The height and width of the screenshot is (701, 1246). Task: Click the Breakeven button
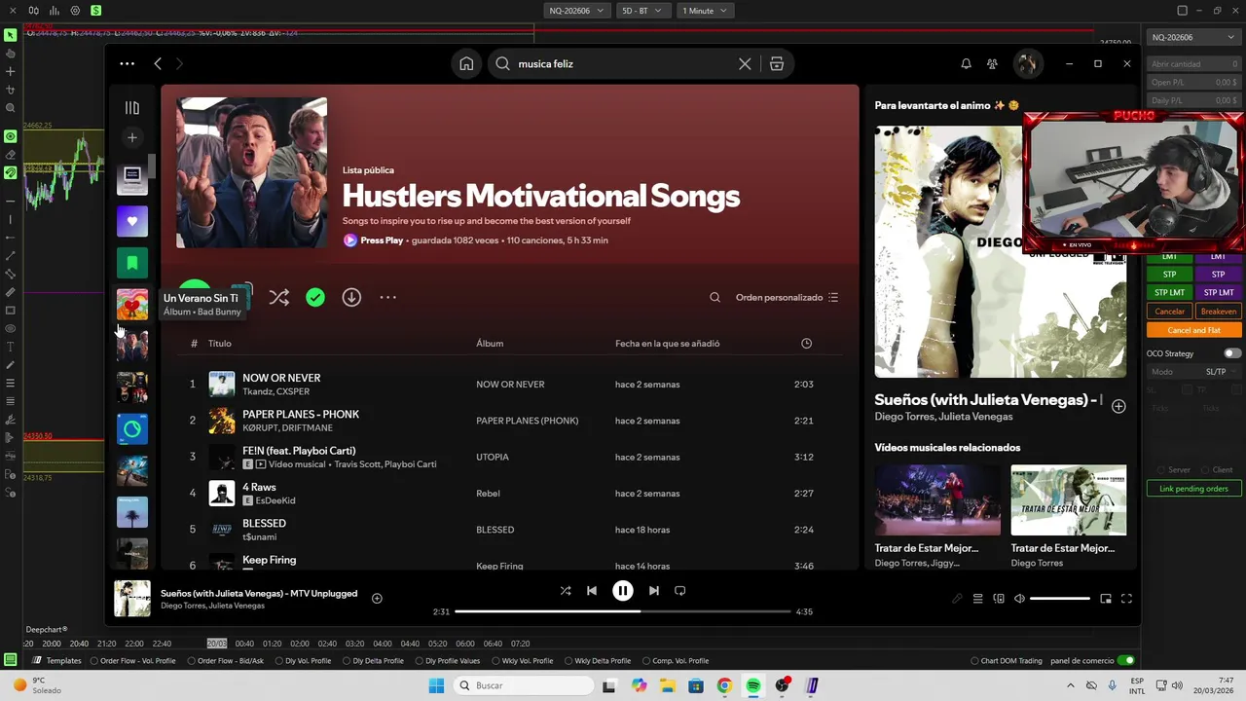1218,312
